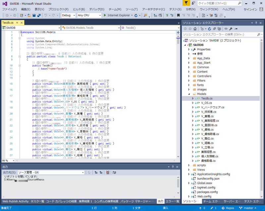
Task: Click the Save All icon in the toolbar
Action: click(39, 15)
